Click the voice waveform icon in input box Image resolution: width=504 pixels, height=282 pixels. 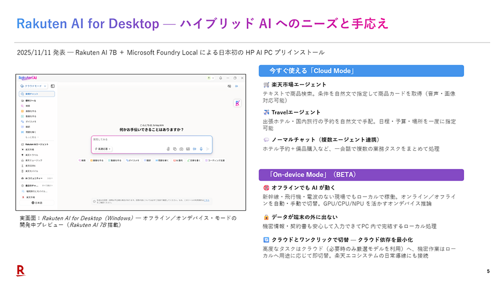click(194, 149)
